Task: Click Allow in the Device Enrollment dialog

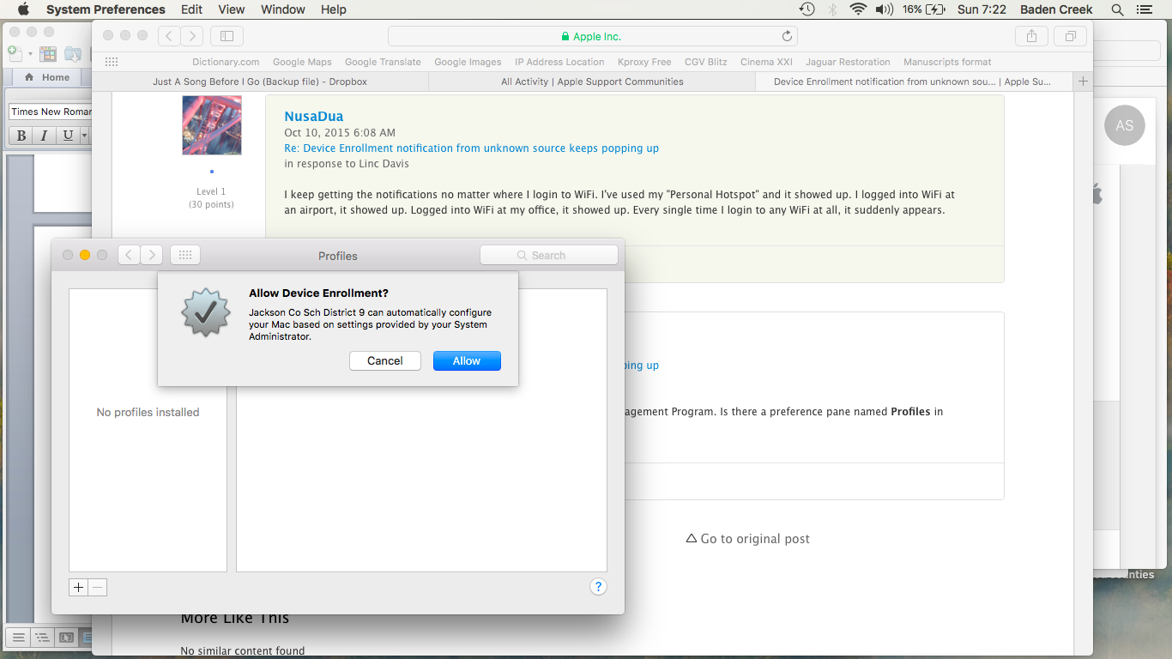Action: (x=467, y=361)
